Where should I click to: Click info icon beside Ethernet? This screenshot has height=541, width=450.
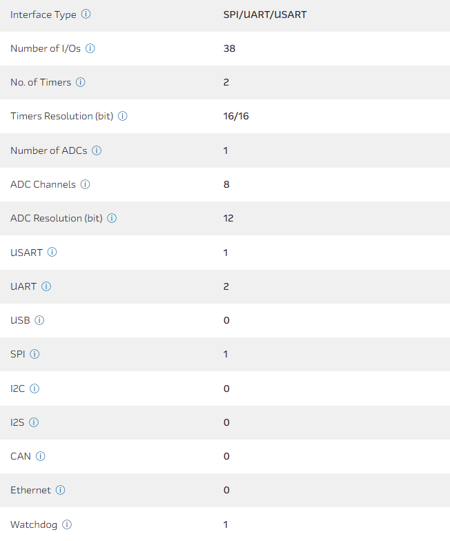point(60,490)
